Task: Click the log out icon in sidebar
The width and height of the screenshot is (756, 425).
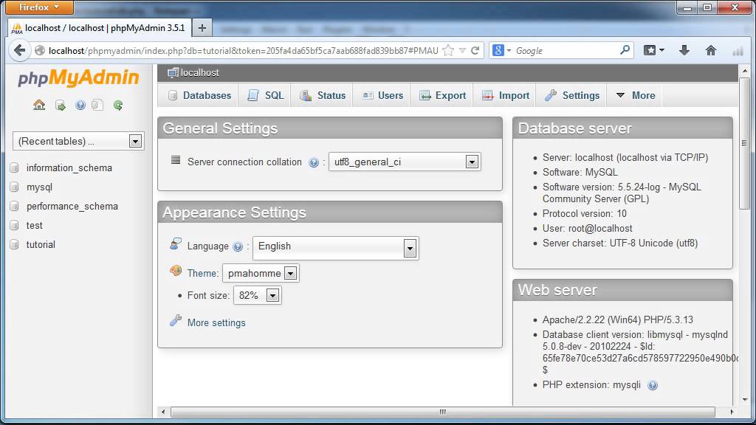Action: (x=61, y=105)
